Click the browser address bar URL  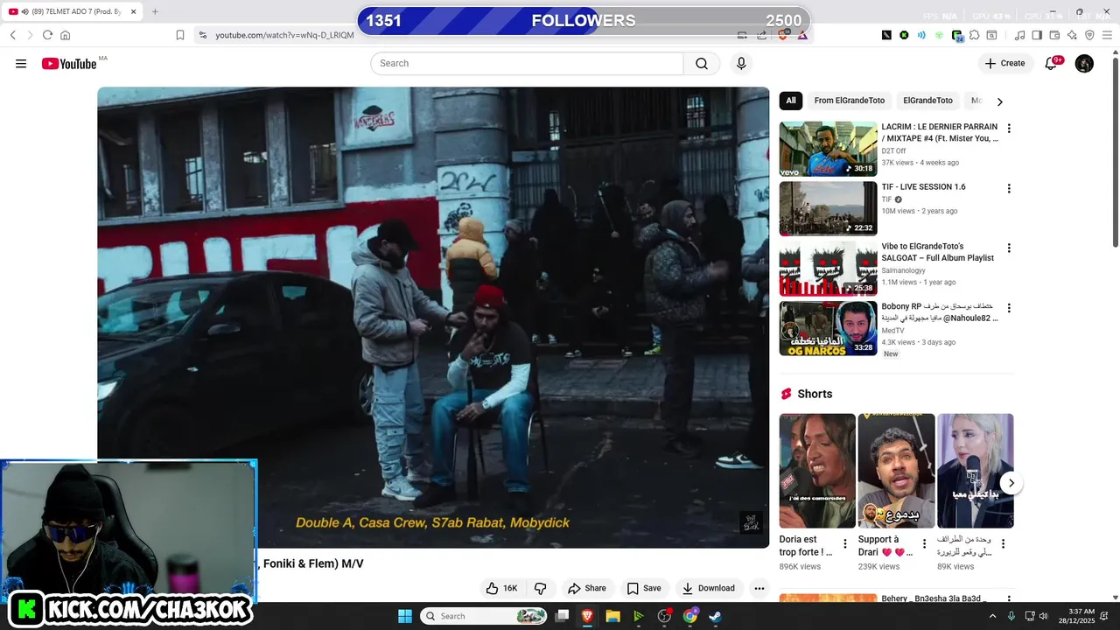click(x=285, y=35)
